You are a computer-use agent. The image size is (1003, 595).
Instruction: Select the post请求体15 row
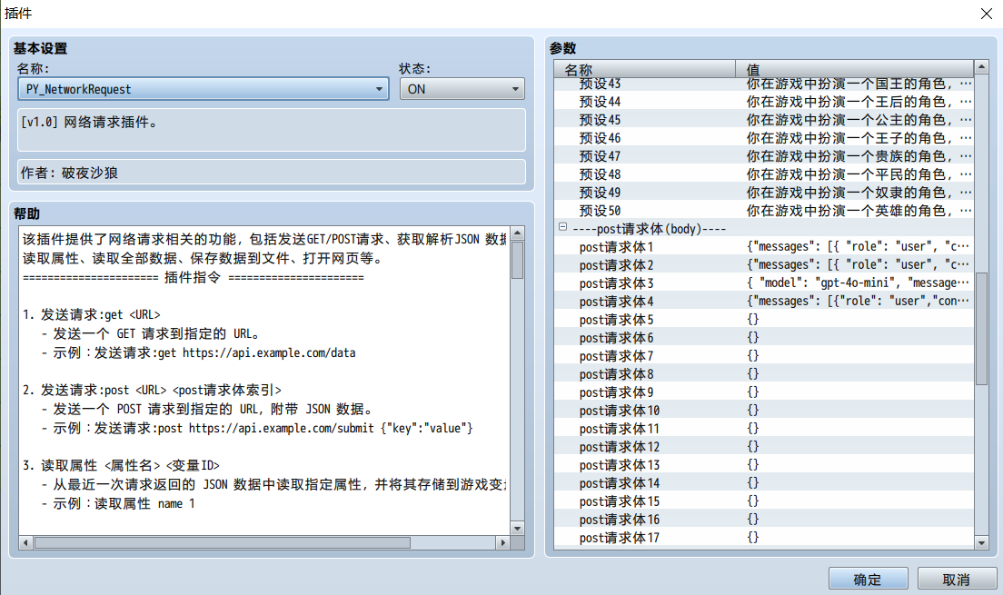(x=764, y=501)
